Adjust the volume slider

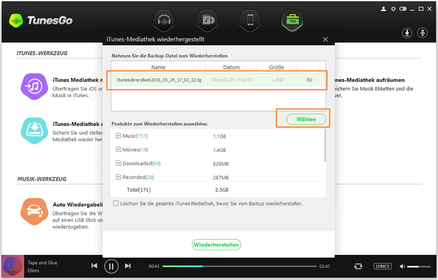[418, 267]
